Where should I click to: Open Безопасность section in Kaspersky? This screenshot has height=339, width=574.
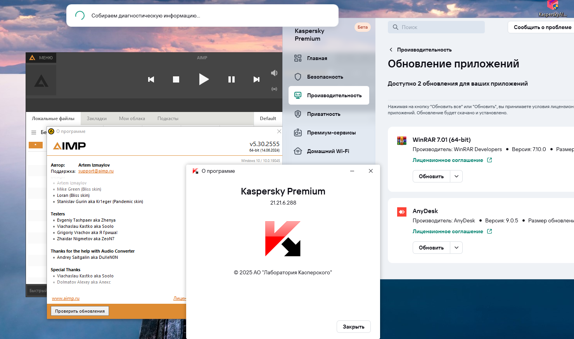329,77
